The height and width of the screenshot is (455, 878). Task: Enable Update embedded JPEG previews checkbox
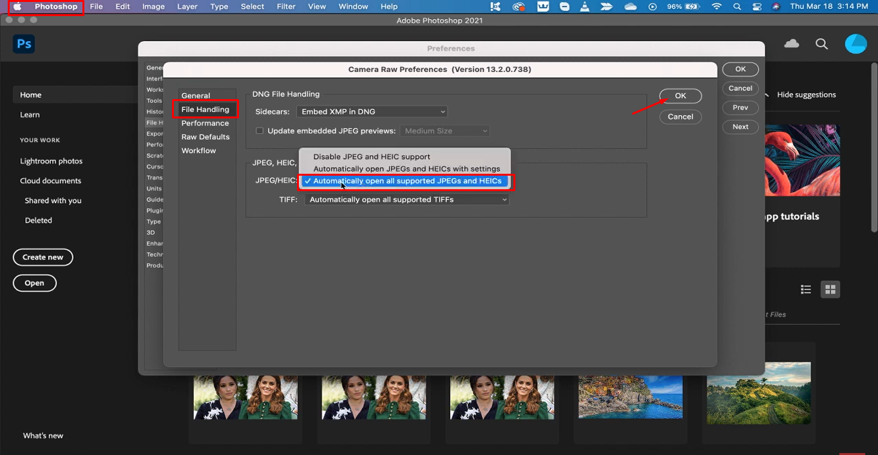point(260,131)
